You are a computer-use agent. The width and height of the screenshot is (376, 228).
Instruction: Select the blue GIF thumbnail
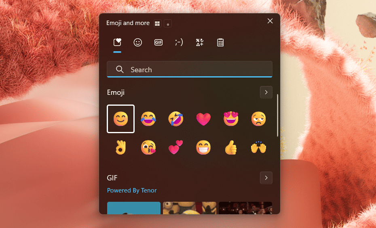click(x=133, y=208)
